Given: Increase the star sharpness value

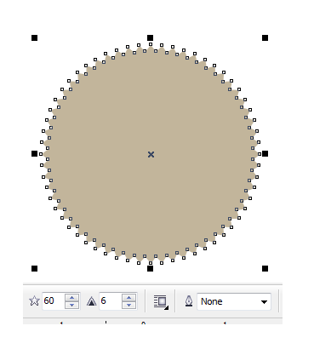Looking at the screenshot, I should 129,297.
